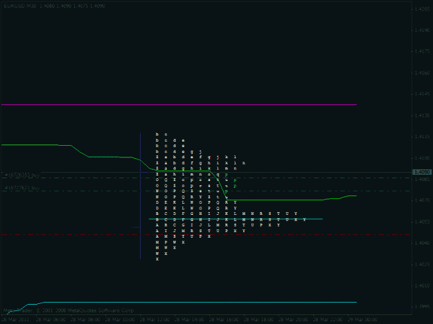Click the 1.4100 price scale label

[422, 158]
